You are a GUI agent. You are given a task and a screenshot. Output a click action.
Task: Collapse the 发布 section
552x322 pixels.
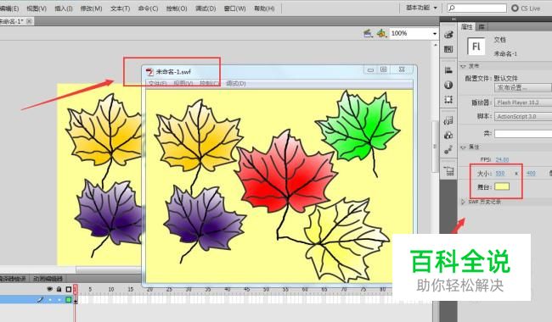(x=464, y=66)
